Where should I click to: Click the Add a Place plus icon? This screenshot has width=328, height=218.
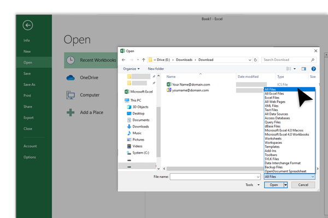71,112
